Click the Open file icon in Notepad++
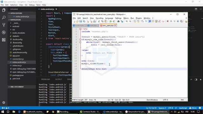The image size is (203, 114). (x=77, y=21)
